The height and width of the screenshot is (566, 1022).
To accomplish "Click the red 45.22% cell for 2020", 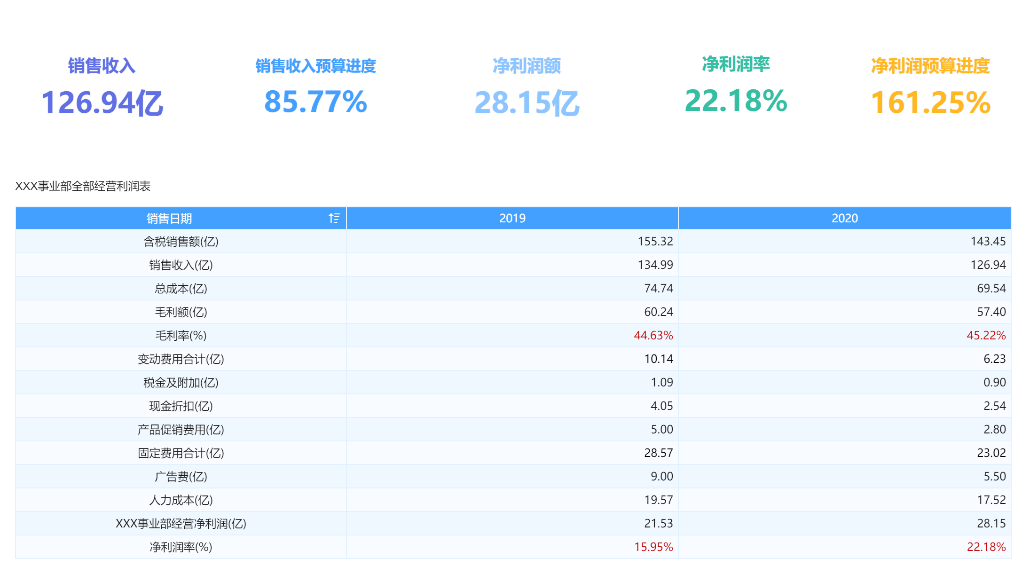I will pos(986,336).
